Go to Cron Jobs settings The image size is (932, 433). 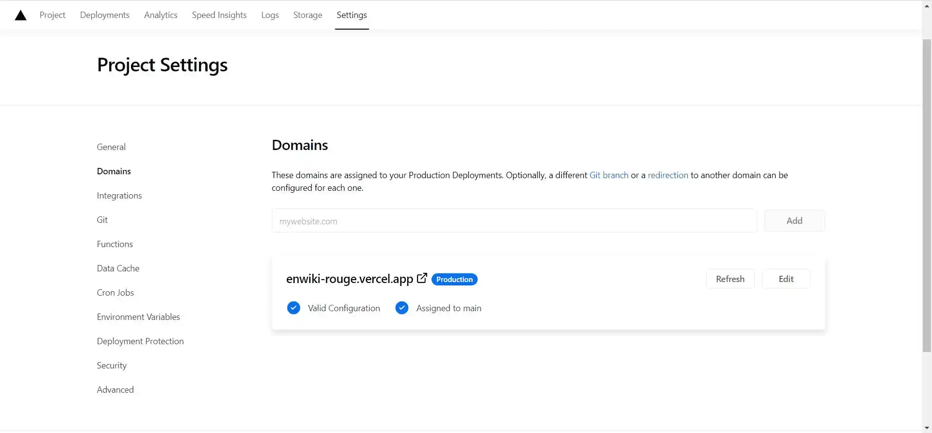[115, 293]
